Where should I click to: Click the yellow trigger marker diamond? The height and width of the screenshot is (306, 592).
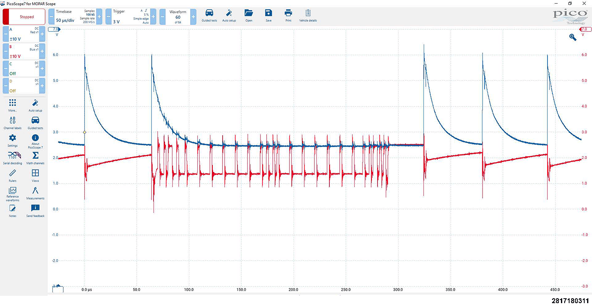click(85, 132)
